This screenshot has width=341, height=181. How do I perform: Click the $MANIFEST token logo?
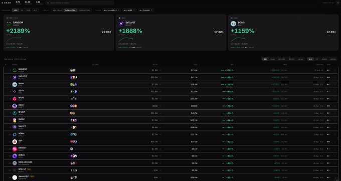point(15,177)
